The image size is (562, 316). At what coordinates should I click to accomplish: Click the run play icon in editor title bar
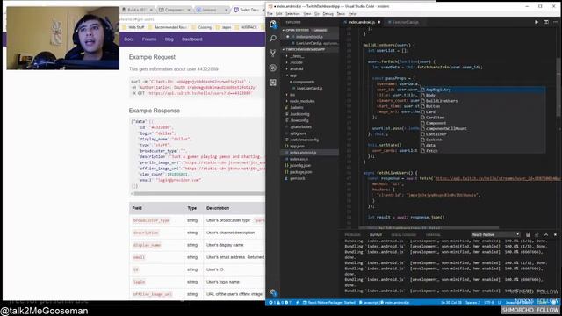point(537,22)
